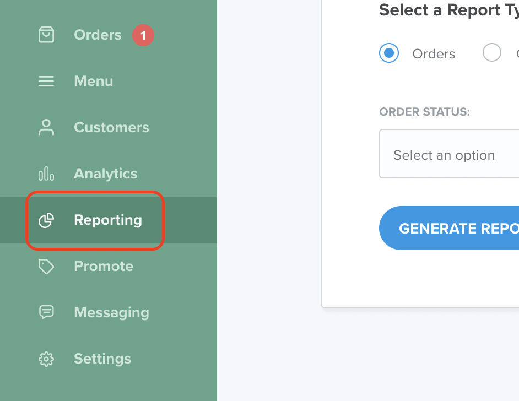Click the Analytics bar chart icon

46,174
